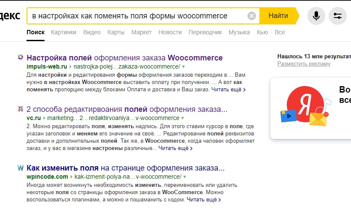Click the red Яндекс promo illustration
Viewport: 351px width, 210px height.
(x=306, y=106)
